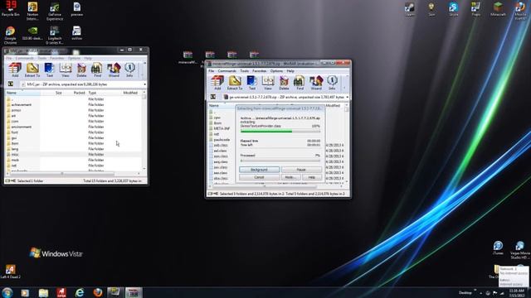Image resolution: width=531 pixels, height=298 pixels.
Task: Open File menu in MVC.jar window
Action: click(x=9, y=58)
